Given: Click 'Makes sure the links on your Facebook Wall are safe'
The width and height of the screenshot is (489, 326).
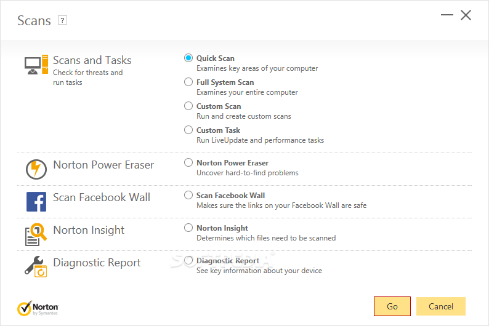Looking at the screenshot, I should pos(281,205).
